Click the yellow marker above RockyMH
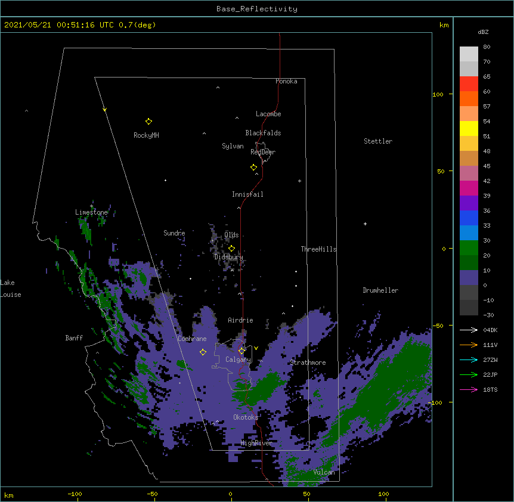The width and height of the screenshot is (514, 502). (148, 122)
